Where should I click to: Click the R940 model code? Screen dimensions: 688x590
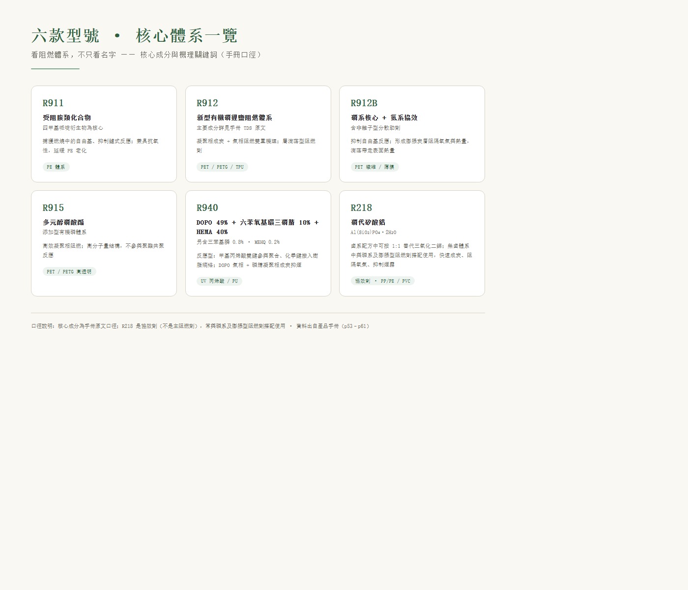(x=207, y=207)
